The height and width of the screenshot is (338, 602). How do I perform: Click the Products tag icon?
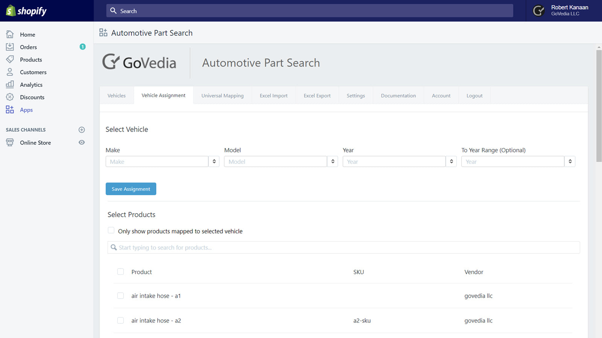[x=10, y=59]
